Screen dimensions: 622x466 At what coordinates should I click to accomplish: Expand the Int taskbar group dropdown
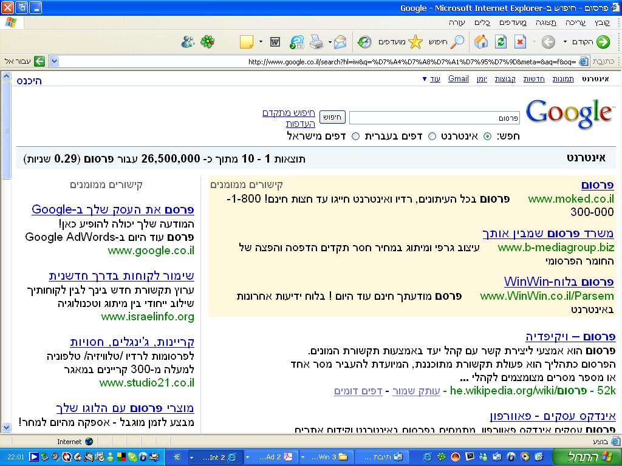(191, 458)
